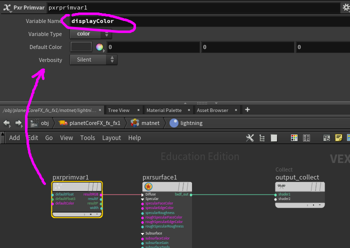This screenshot has height=248, width=350.
Task: Click the defaultColor input on pxrprimvar1
Action: point(52,203)
